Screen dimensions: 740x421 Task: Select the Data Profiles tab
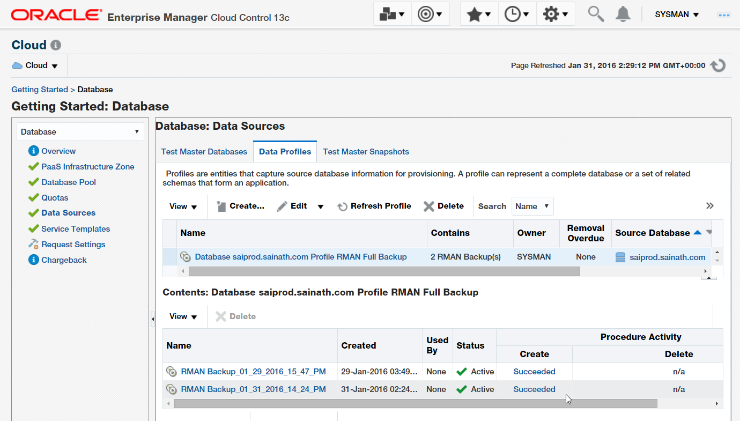[285, 152]
